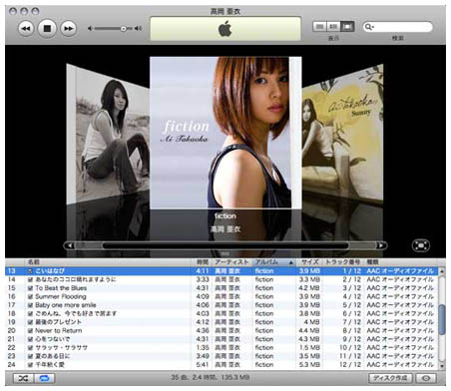The image size is (451, 391).
Task: Click the eye visualizer button
Action: pos(426,378)
